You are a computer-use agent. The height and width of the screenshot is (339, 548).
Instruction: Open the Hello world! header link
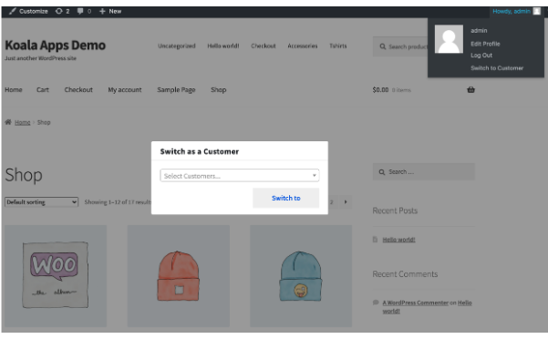[223, 46]
